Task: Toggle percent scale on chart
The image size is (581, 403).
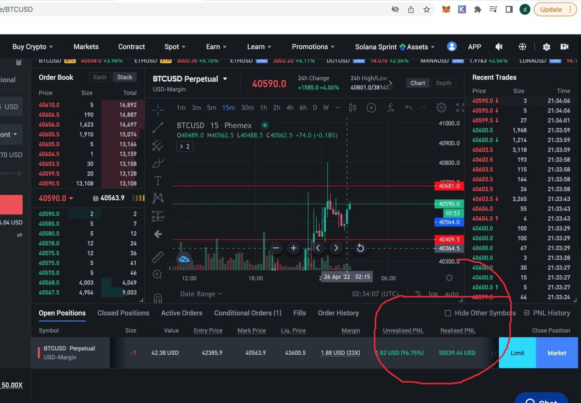Action: coord(418,294)
